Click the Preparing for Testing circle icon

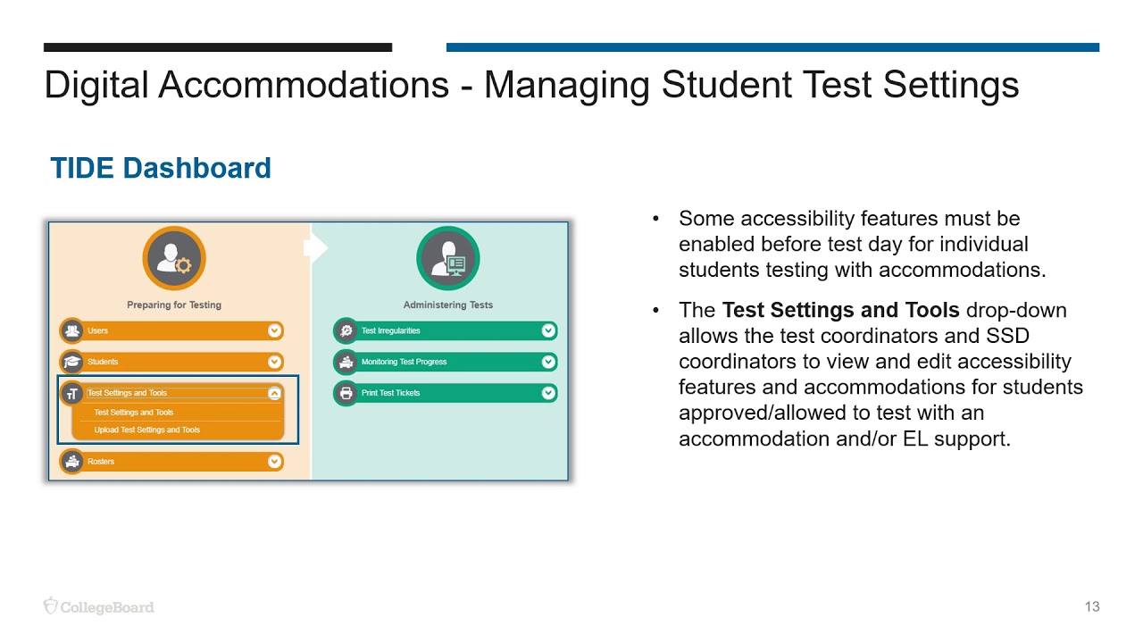174,259
